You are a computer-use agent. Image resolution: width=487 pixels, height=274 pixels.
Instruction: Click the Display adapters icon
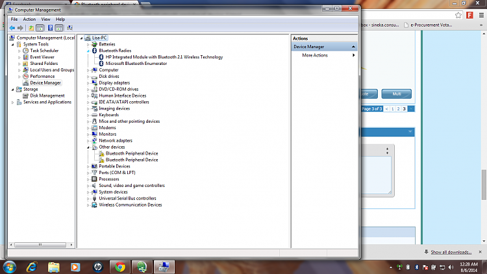94,82
